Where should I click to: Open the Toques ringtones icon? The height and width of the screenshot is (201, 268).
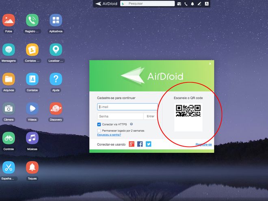click(32, 167)
